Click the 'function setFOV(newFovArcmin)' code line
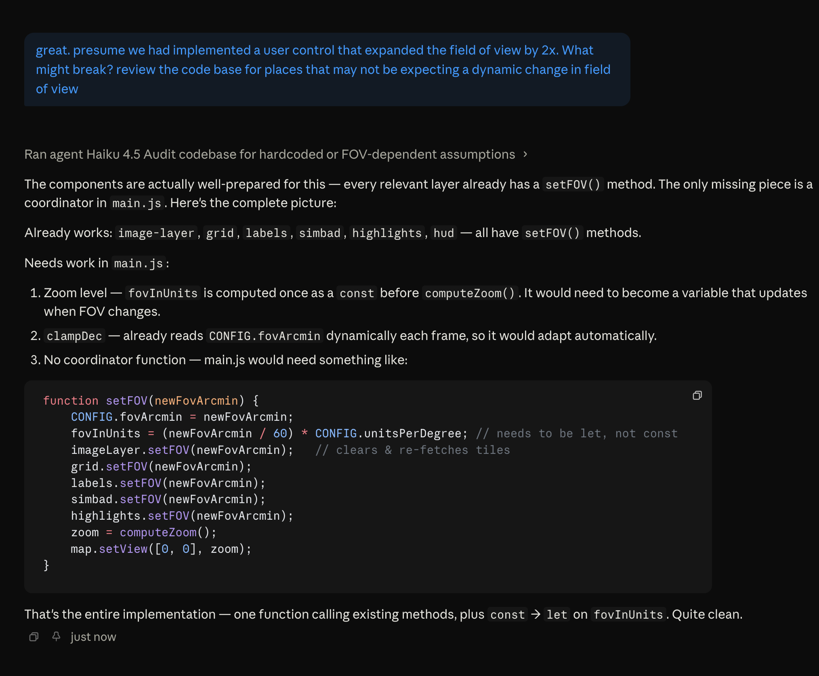Image resolution: width=819 pixels, height=676 pixels. coord(151,401)
